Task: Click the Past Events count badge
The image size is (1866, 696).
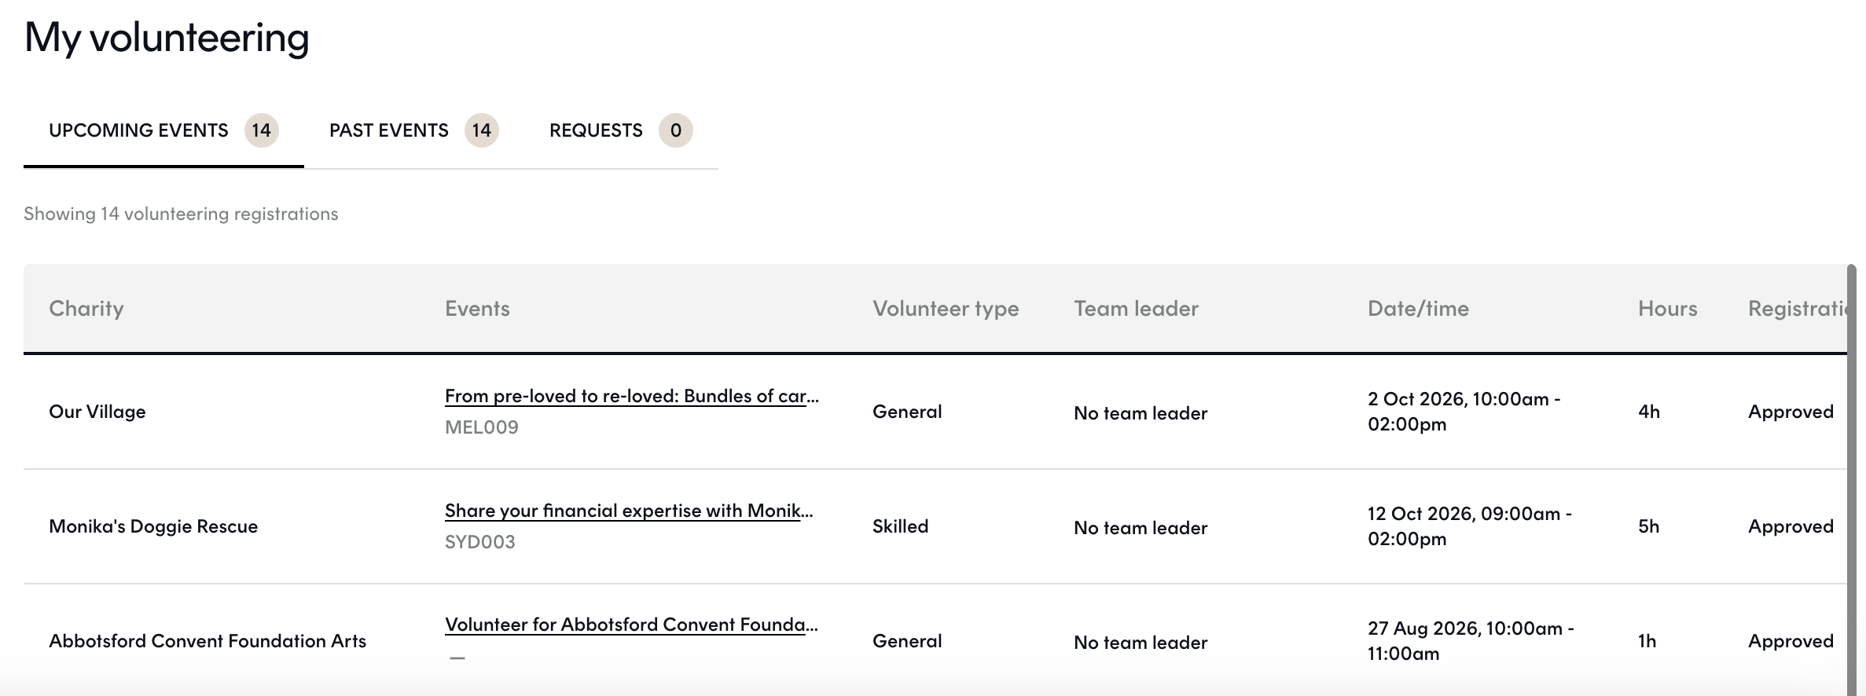Action: pos(482,130)
